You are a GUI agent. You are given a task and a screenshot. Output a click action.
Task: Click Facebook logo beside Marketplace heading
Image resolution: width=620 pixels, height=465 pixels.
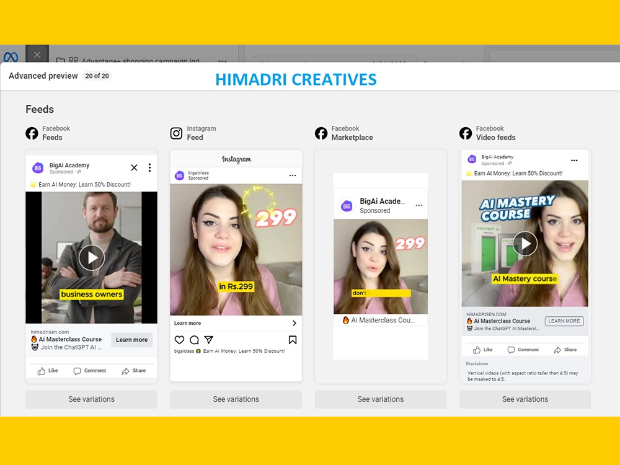point(321,133)
